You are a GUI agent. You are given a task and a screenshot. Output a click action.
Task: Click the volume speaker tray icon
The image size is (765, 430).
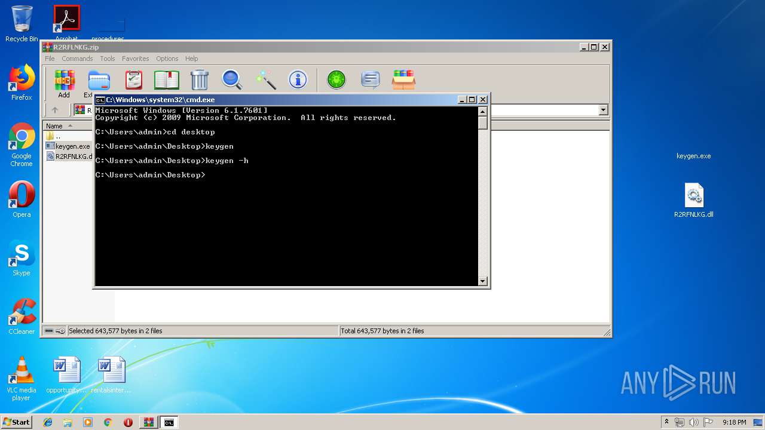coord(694,422)
